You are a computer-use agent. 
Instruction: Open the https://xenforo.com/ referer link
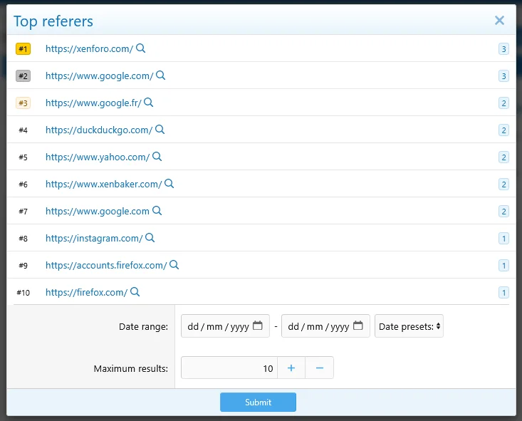pos(89,48)
